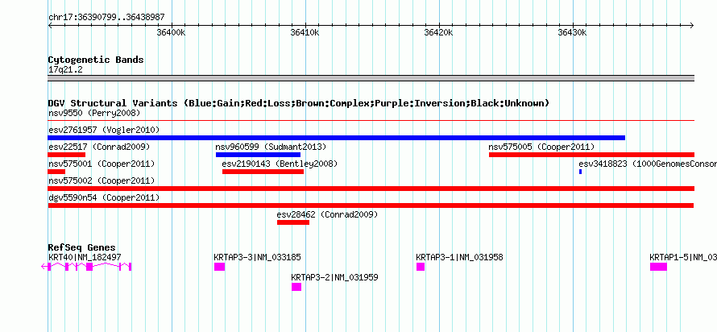Click the KRTAP3-3|NM_033185 gene label
Image resolution: width=717 pixels, height=332 pixels.
258,257
